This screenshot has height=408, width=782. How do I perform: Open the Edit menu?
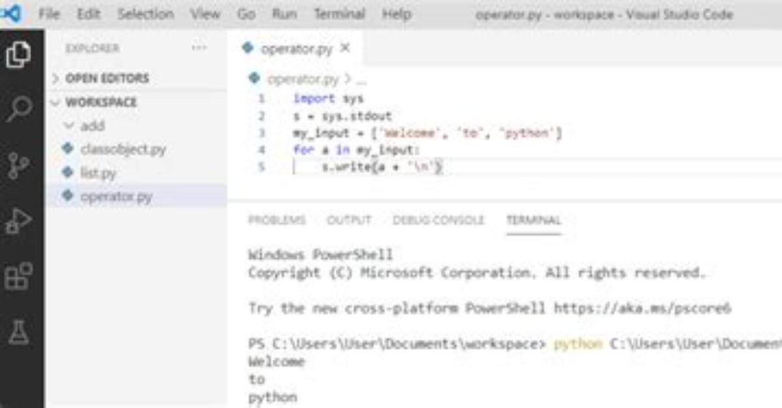[89, 14]
